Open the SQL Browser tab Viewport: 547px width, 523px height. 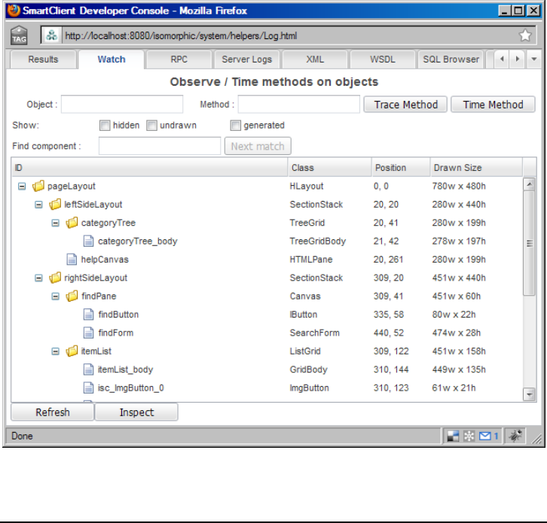tap(451, 59)
